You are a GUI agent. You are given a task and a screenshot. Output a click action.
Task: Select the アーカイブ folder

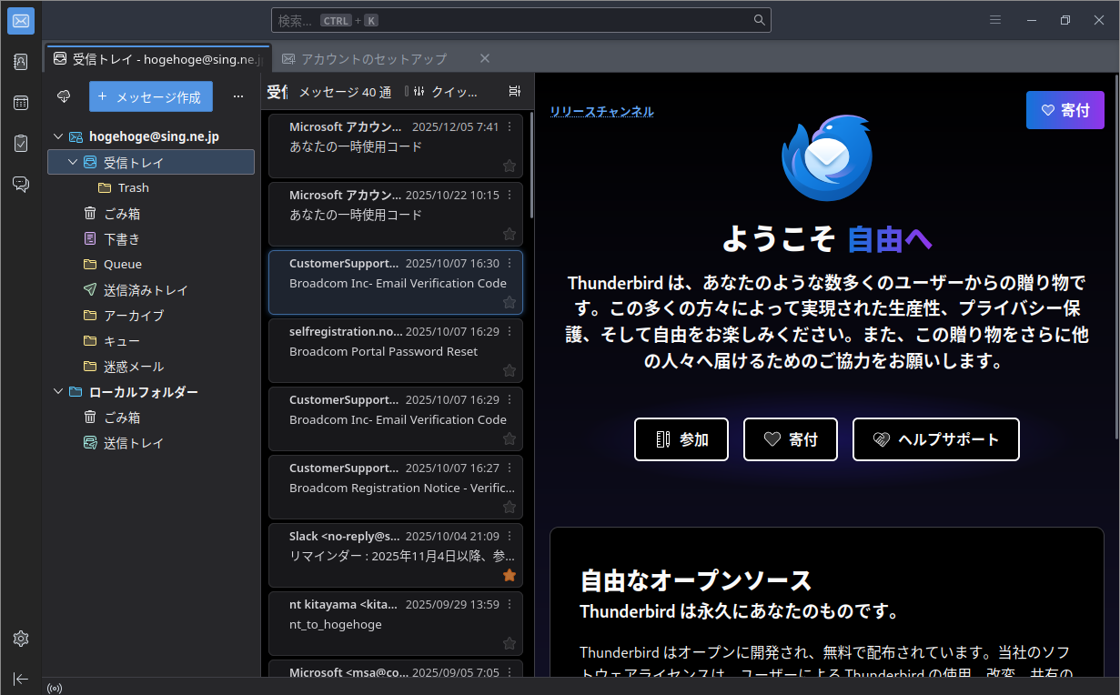click(x=151, y=315)
